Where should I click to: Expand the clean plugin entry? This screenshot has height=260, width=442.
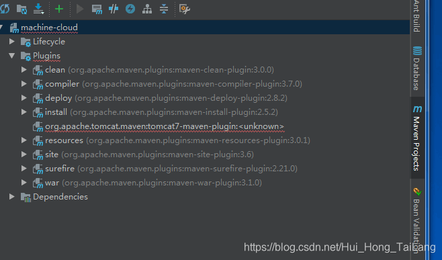coord(24,70)
